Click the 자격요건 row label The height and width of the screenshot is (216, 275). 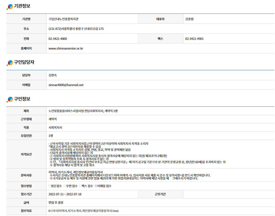click(26, 154)
